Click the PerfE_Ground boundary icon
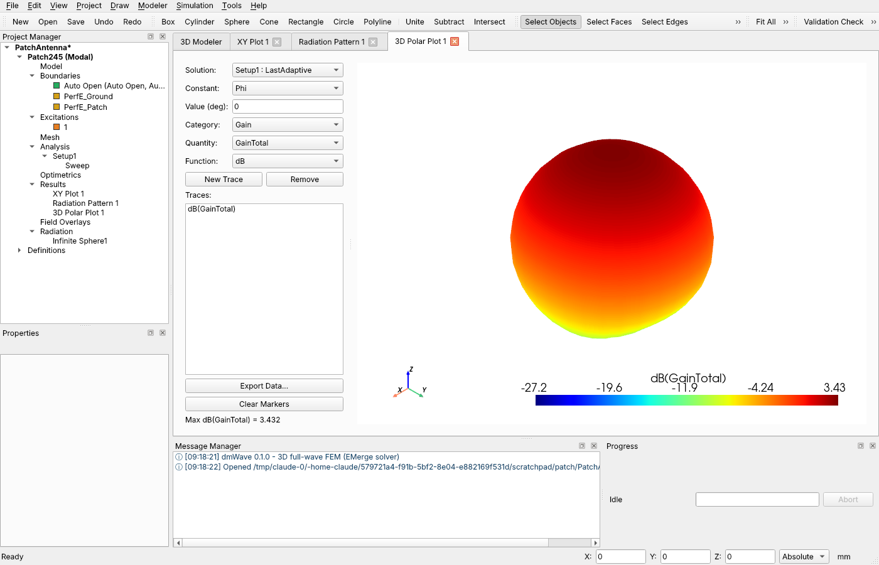Screen dimensions: 879x565 click(x=57, y=96)
